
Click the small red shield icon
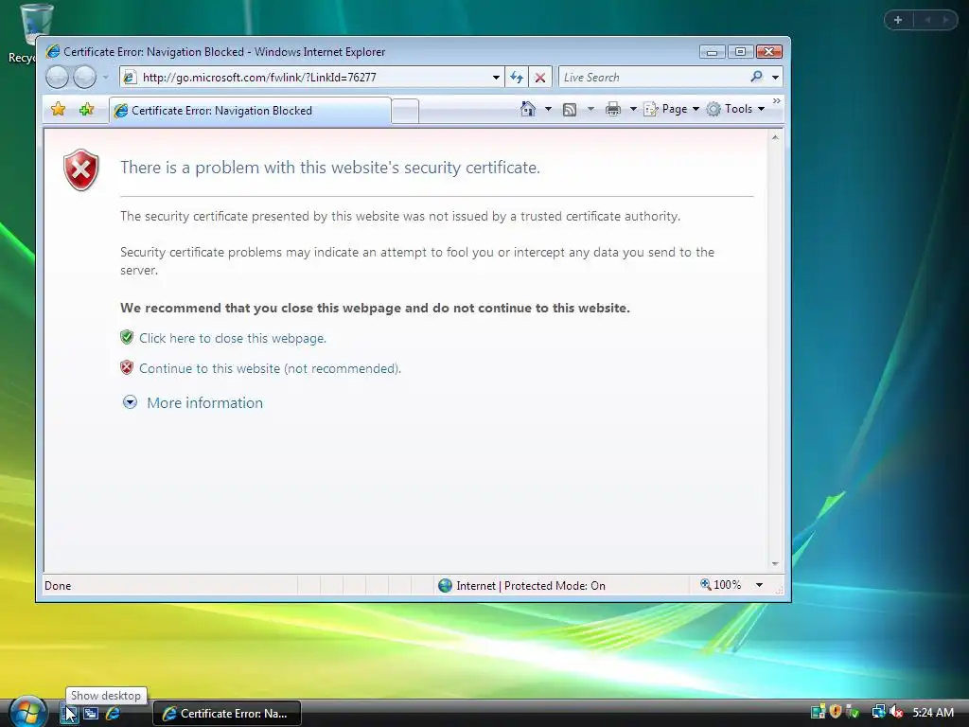[127, 367]
